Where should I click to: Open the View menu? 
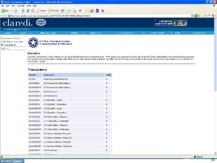pyautogui.click(x=13, y=6)
